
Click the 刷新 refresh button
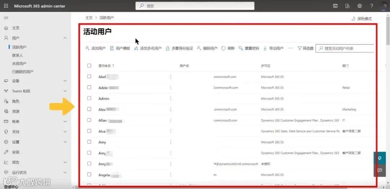point(228,48)
